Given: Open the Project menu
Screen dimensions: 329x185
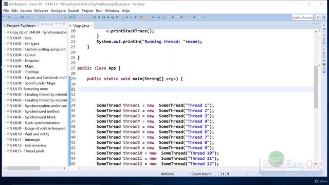Looking at the screenshot, I should pos(87,11).
